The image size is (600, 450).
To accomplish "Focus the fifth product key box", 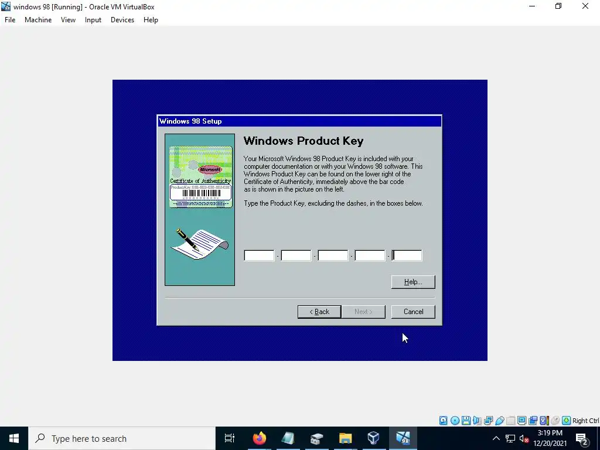I will click(407, 255).
